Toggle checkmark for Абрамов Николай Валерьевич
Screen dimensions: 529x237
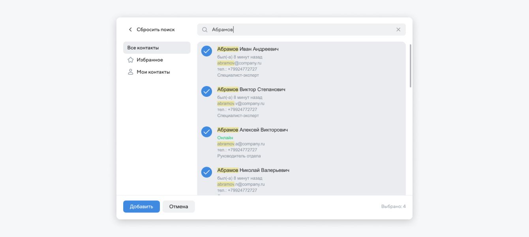206,172
